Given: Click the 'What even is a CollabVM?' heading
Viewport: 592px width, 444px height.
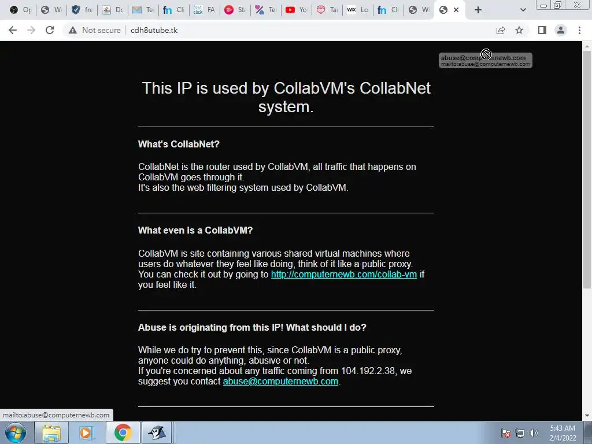Looking at the screenshot, I should click(195, 230).
